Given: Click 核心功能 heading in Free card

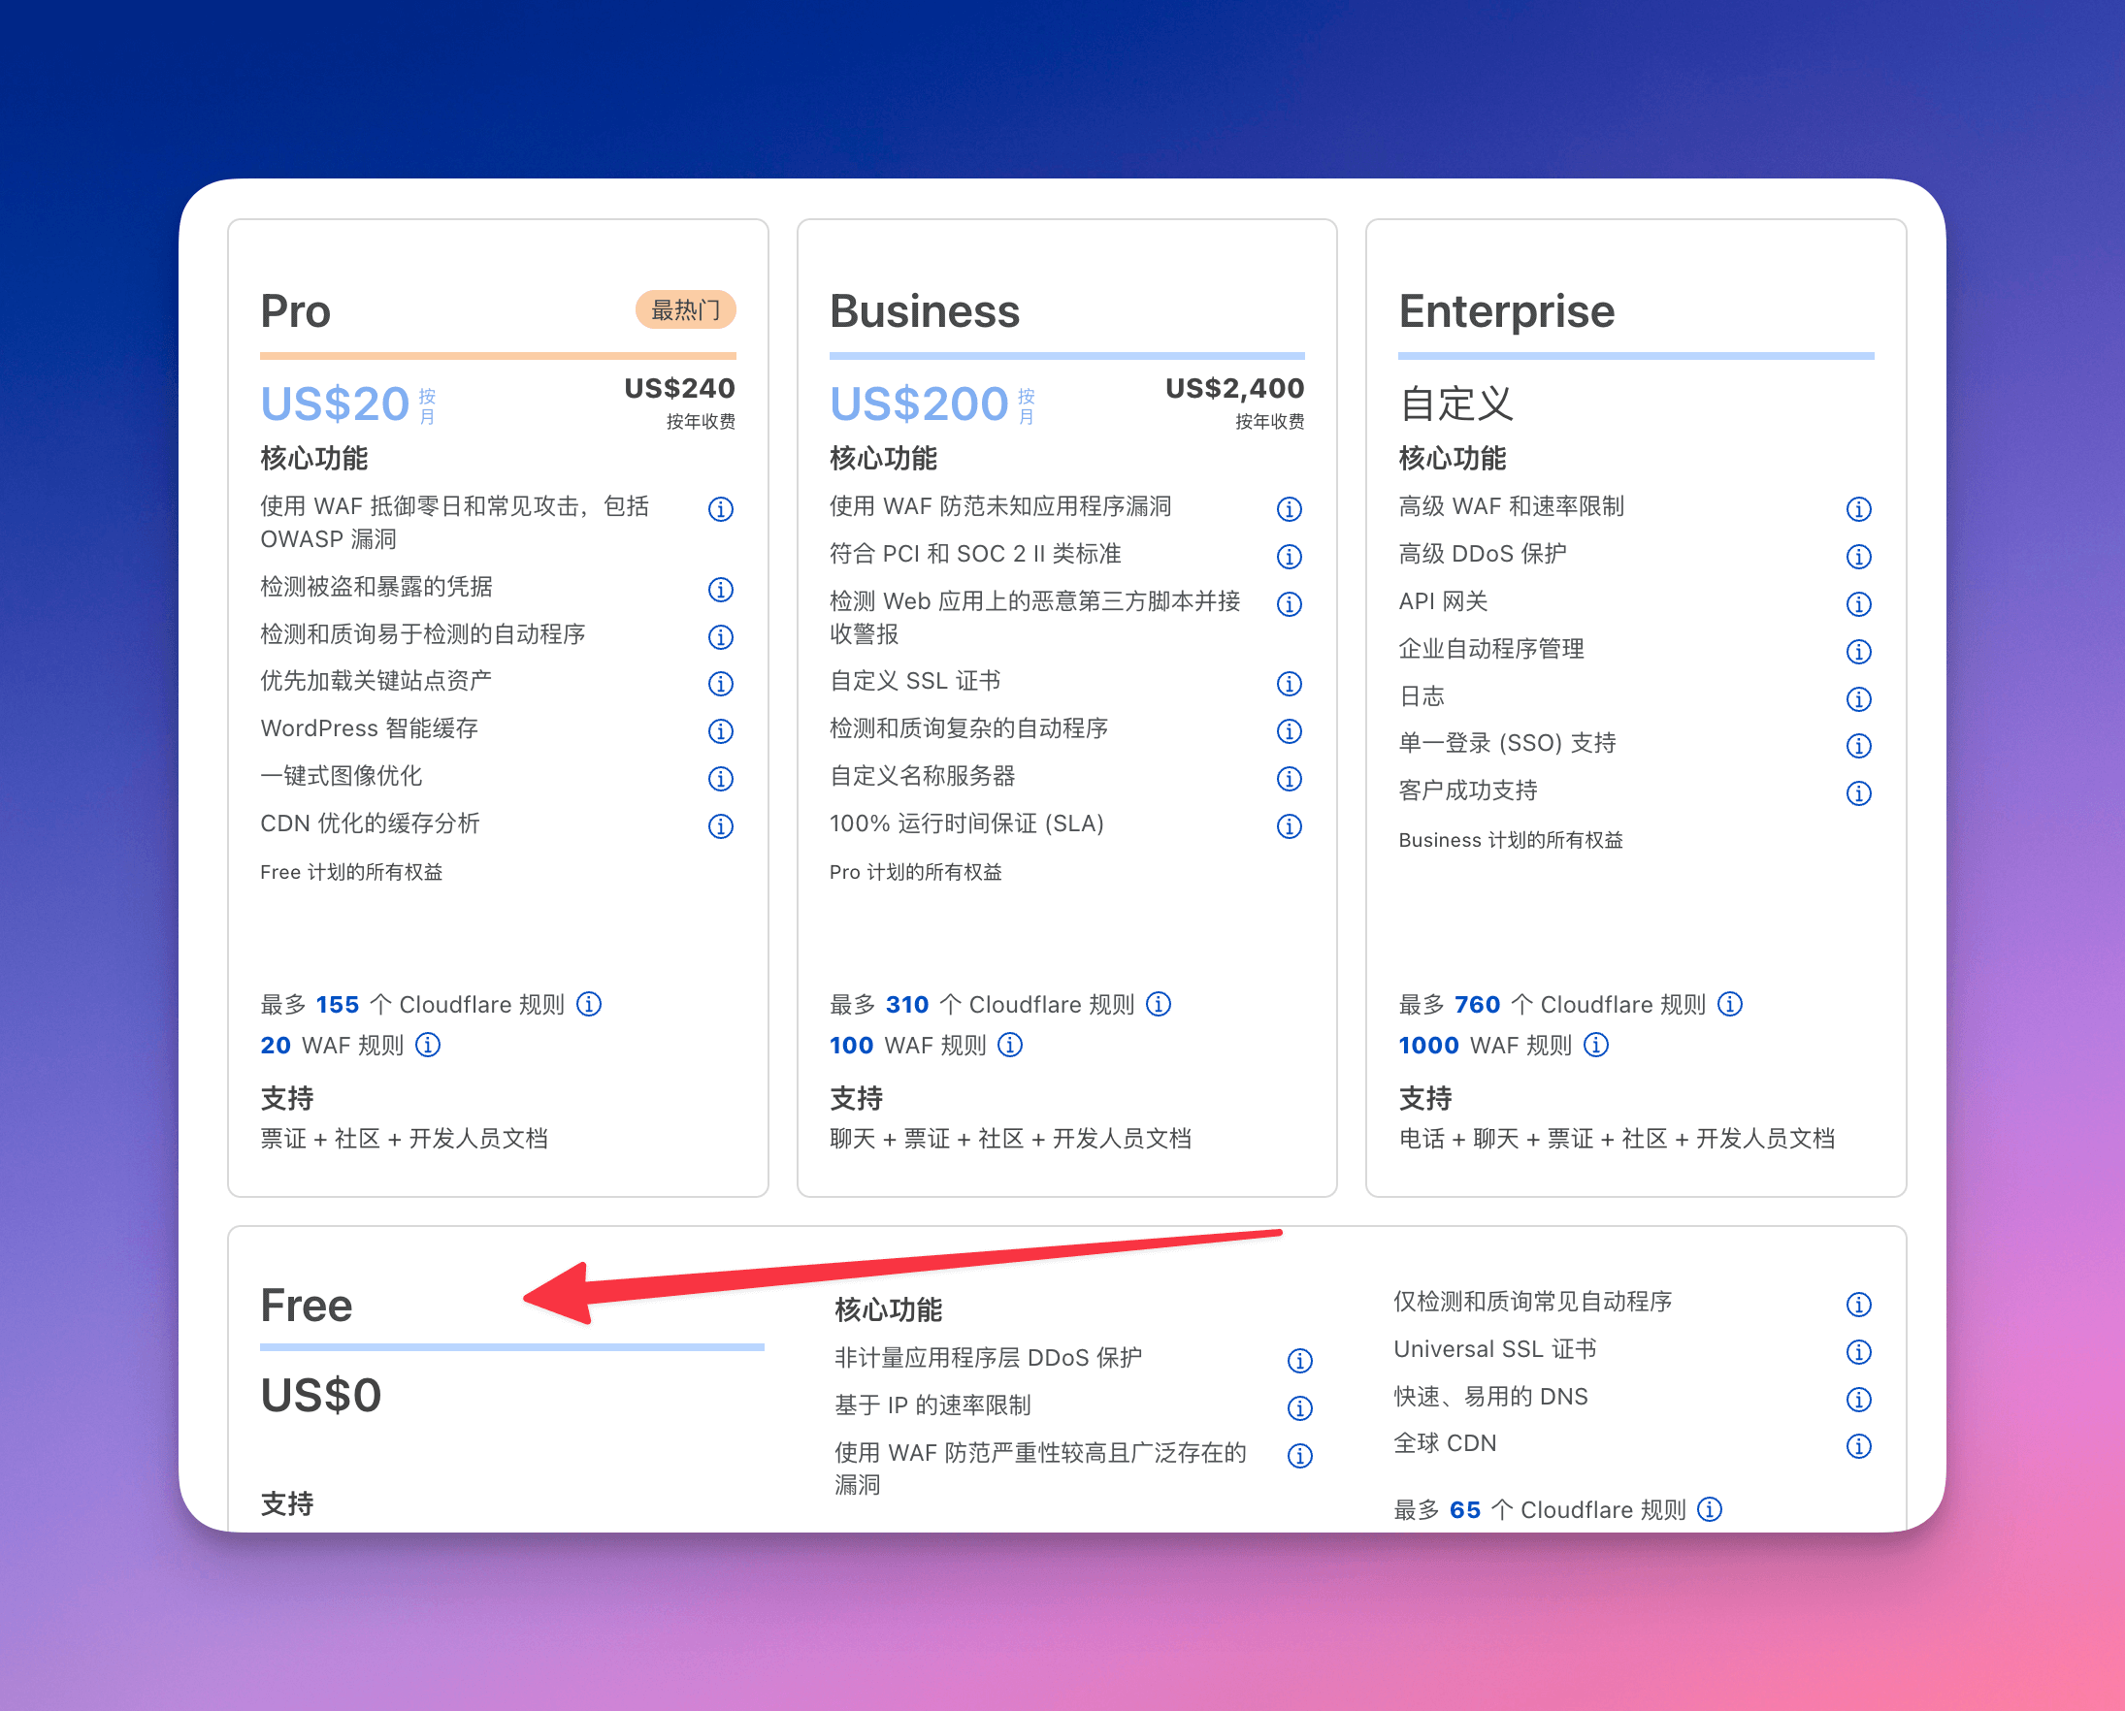Looking at the screenshot, I should click(888, 1309).
